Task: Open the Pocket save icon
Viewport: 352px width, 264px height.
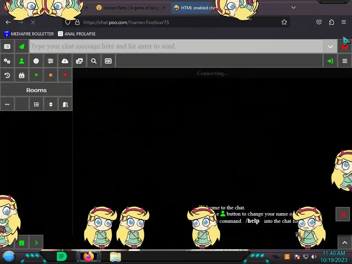Action: point(319,22)
